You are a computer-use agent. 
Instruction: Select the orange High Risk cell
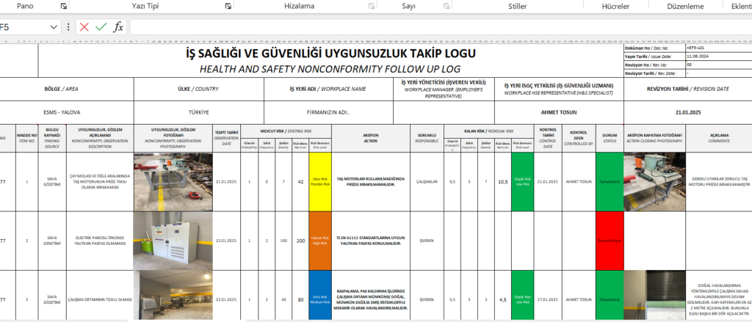[x=320, y=241]
